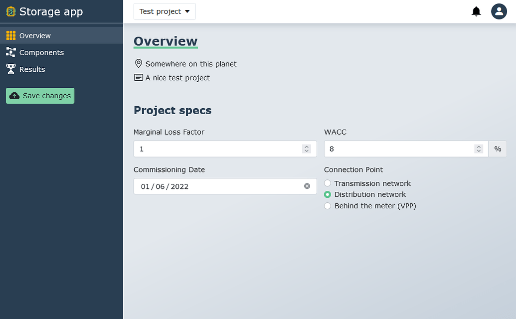516x319 pixels.
Task: Click the Results trophy icon
Action: pos(10,69)
